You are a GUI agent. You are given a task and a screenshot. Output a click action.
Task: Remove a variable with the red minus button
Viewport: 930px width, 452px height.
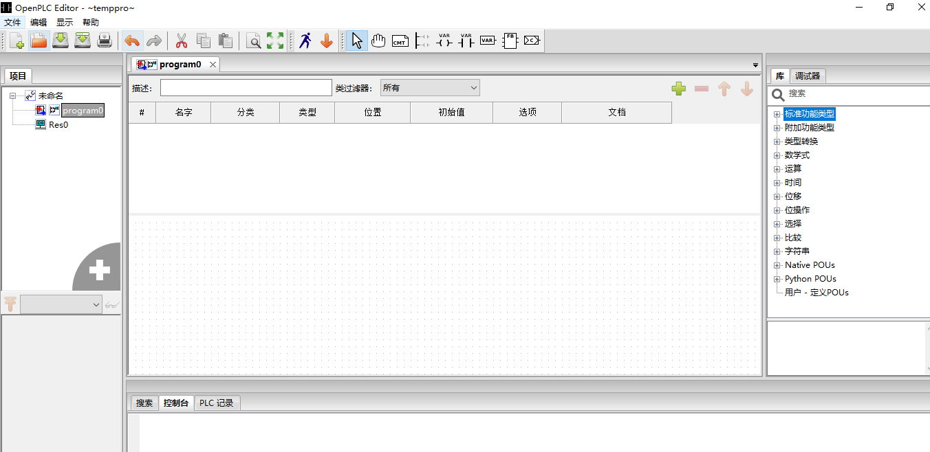pyautogui.click(x=701, y=89)
